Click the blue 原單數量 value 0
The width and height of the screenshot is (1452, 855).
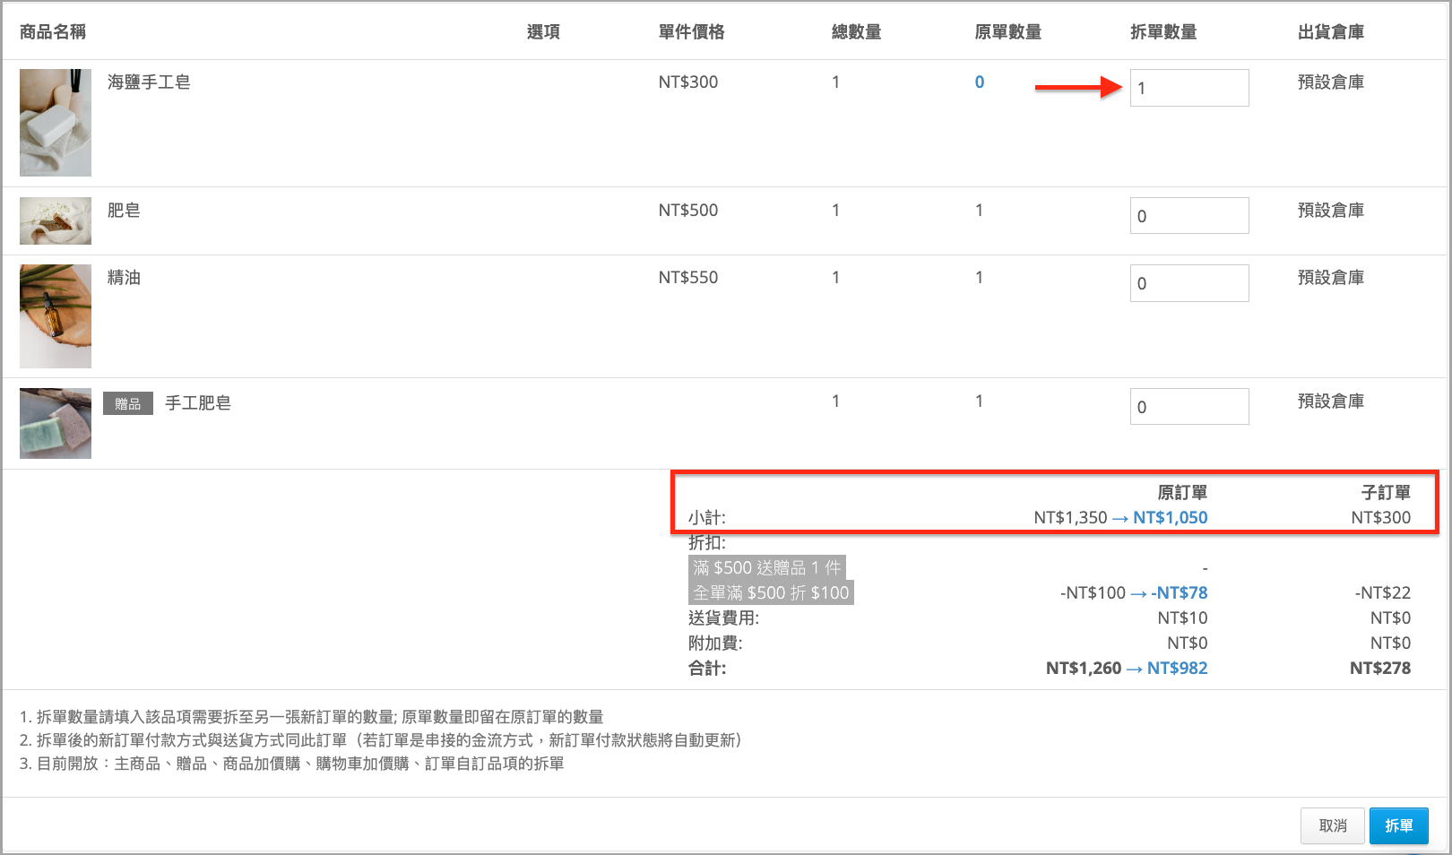[980, 82]
